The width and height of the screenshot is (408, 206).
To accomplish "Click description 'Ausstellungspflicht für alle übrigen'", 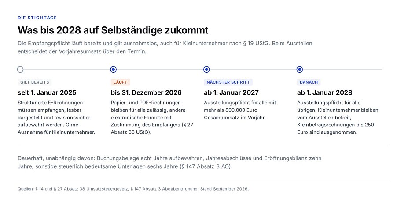I will pyautogui.click(x=338, y=117).
